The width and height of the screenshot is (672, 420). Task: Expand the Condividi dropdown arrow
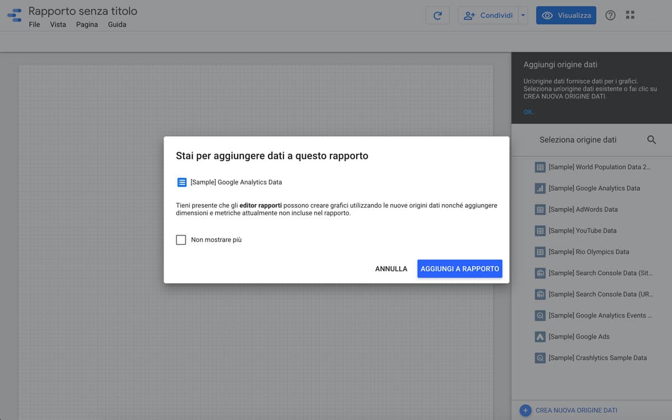tap(523, 16)
